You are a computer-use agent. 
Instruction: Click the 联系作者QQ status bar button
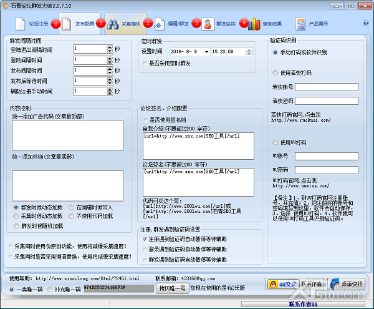point(303,304)
